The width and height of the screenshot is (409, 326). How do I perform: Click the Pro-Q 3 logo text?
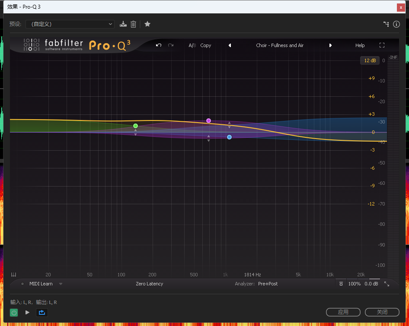pos(109,45)
